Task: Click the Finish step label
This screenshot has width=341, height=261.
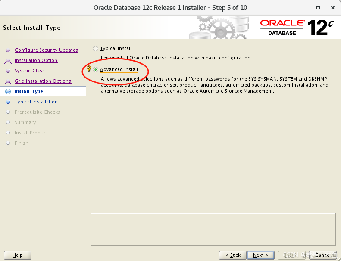Action: point(22,143)
